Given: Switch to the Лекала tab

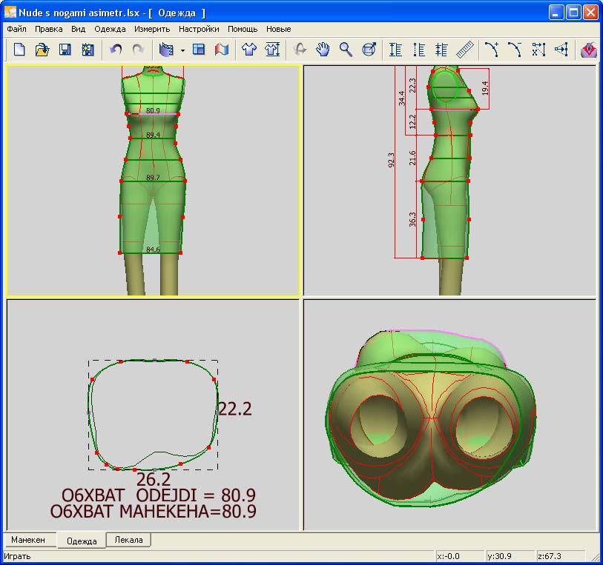Looking at the screenshot, I should 128,540.
